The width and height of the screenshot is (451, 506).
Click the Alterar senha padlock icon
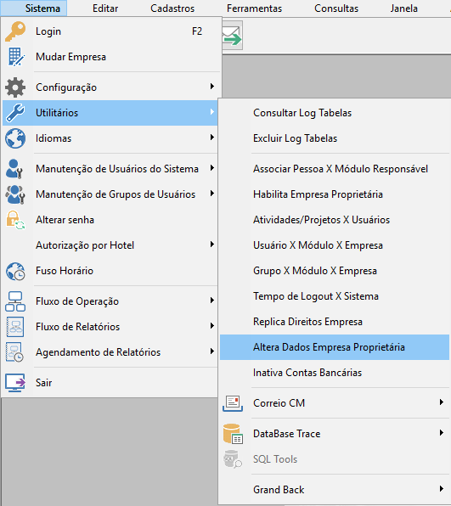(15, 220)
